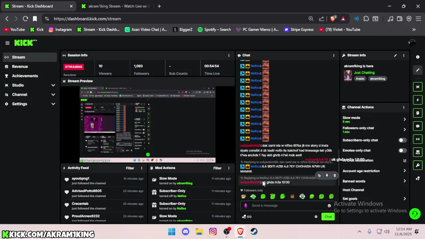Viewport: 425px width, 239px height.
Task: Reload the page with the browser refresh button
Action: (x=25, y=19)
